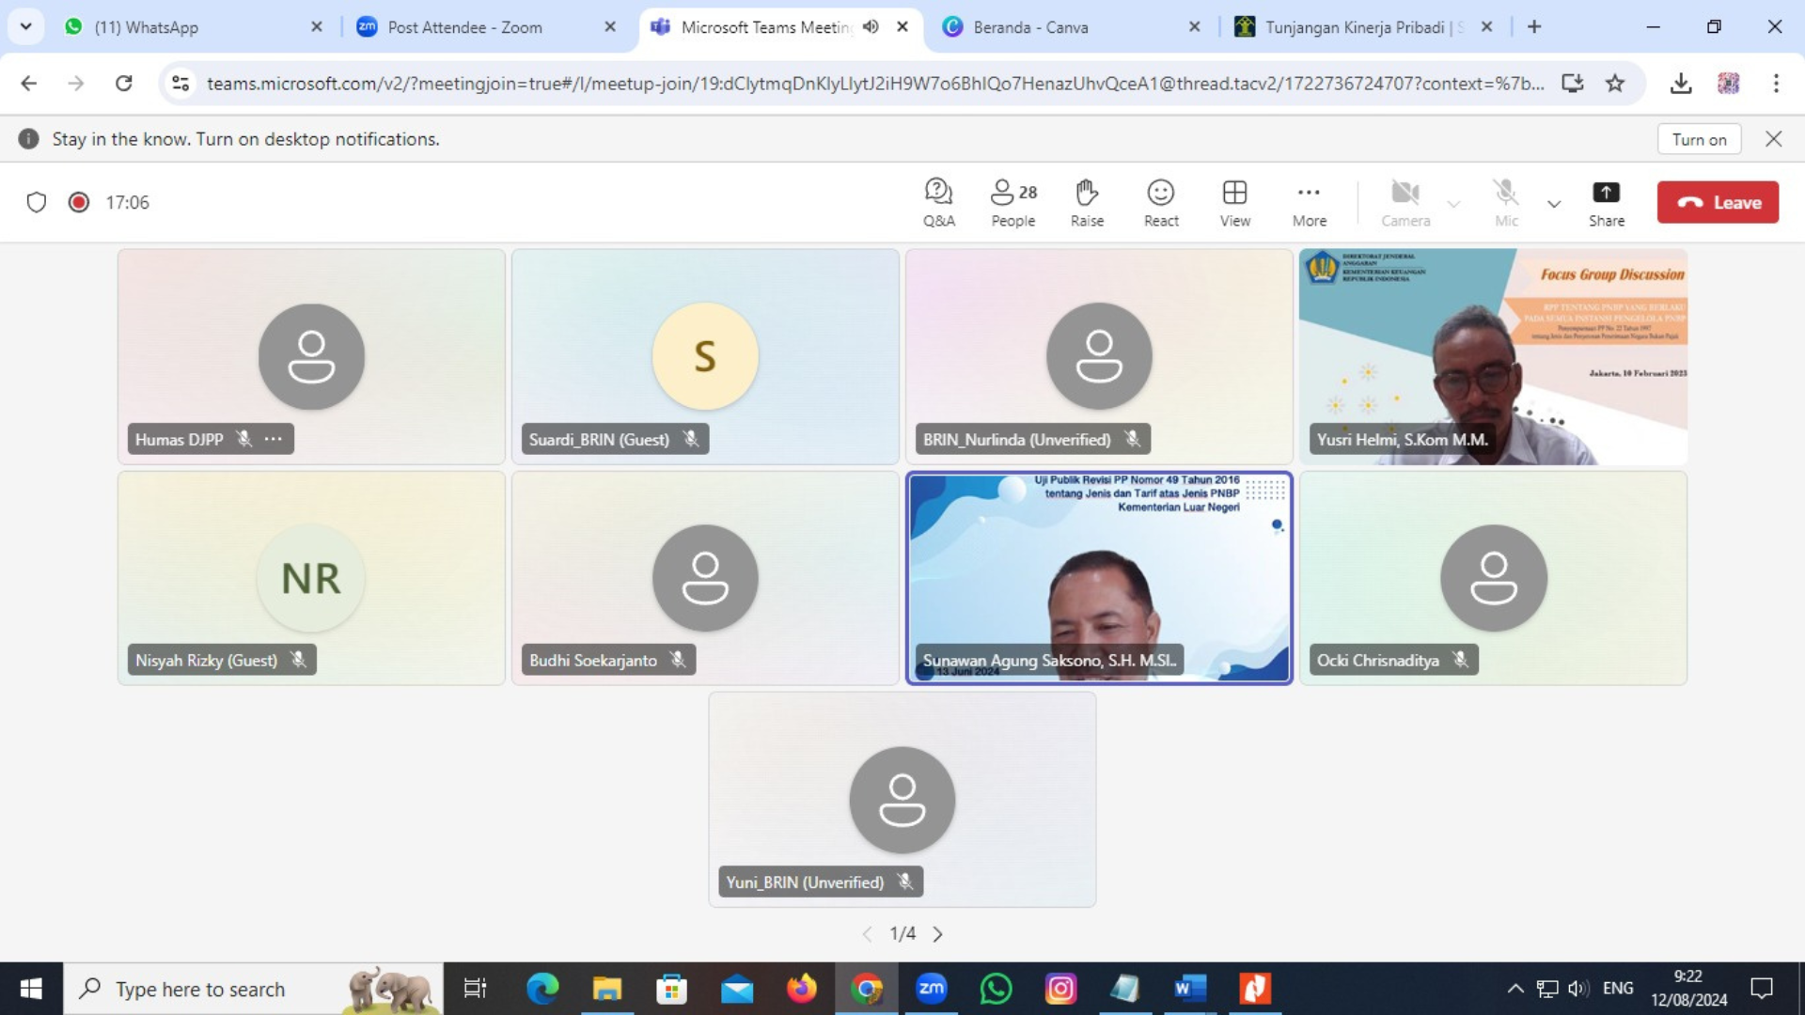This screenshot has height=1015, width=1805.
Task: Click the address bar URL
Action: [874, 84]
